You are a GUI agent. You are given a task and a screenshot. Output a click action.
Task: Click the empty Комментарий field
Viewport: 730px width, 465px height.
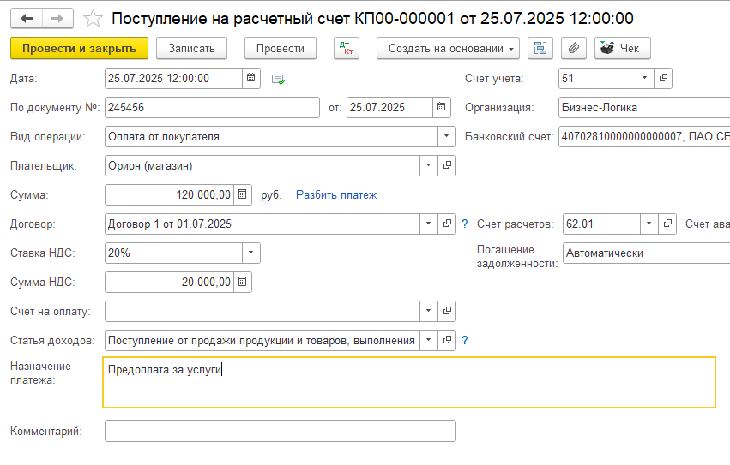pyautogui.click(x=281, y=431)
